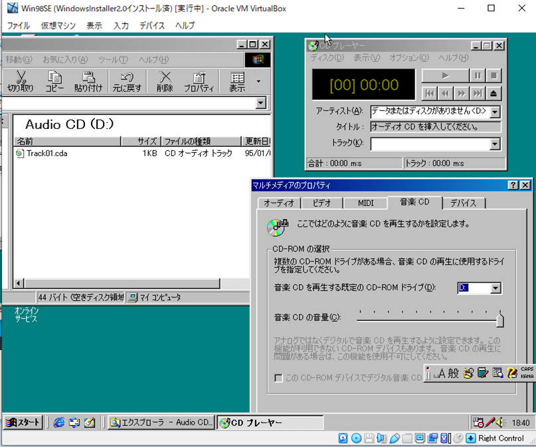Screen dimensions: 536x447
Task: Select the Track01.cda file
Action: 42,153
